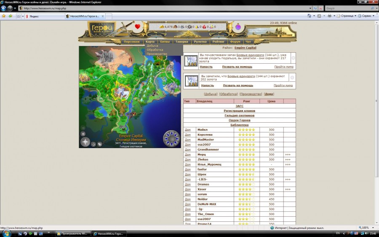Open the Рейтинг menu
The height and width of the screenshot is (237, 379).
coord(219,42)
